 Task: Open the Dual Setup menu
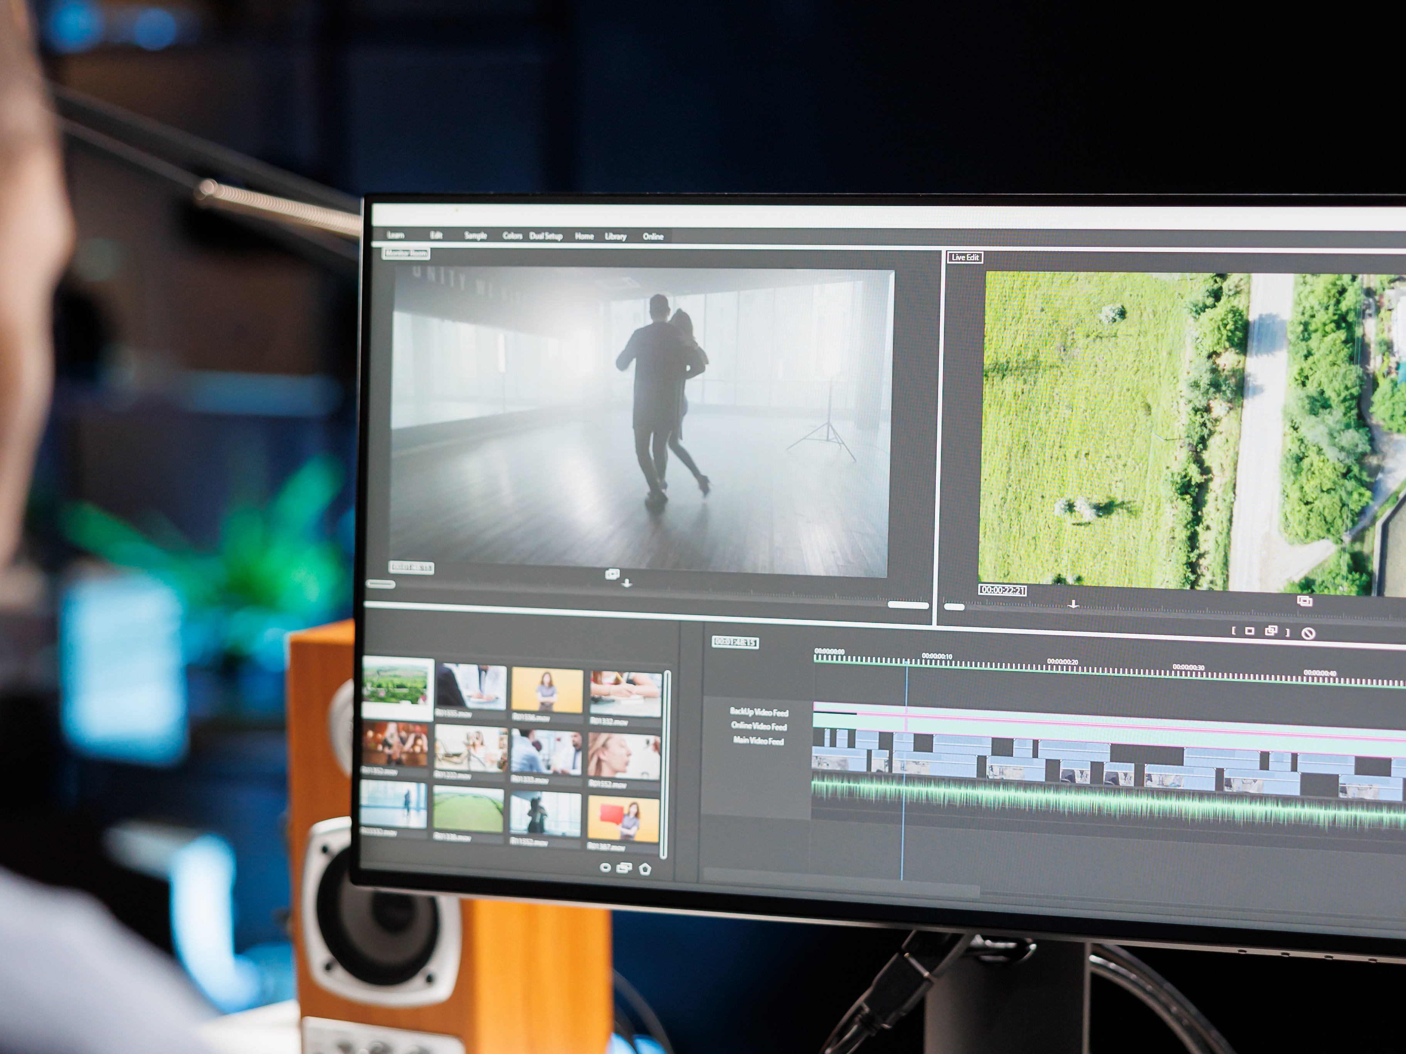click(x=546, y=236)
